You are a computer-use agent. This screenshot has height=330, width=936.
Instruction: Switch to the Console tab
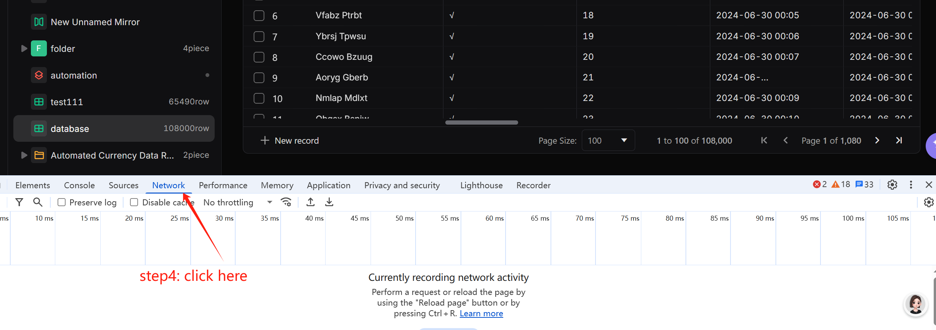point(79,185)
